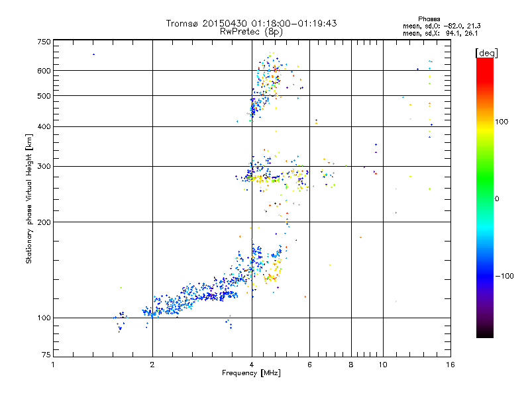Click the x-axis tick label '8'
Image resolution: width=530 pixels, height=397 pixels.
click(x=351, y=365)
